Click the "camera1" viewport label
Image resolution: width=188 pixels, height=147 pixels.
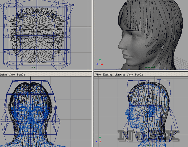point(150,67)
